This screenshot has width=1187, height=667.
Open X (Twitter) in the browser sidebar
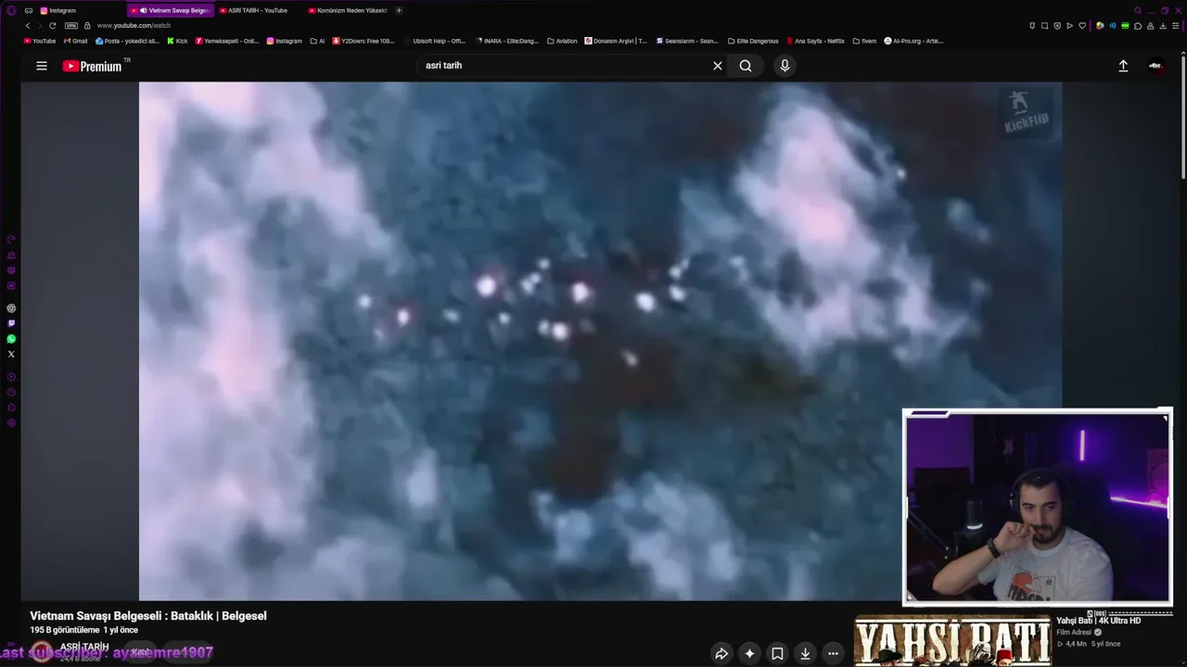click(11, 354)
